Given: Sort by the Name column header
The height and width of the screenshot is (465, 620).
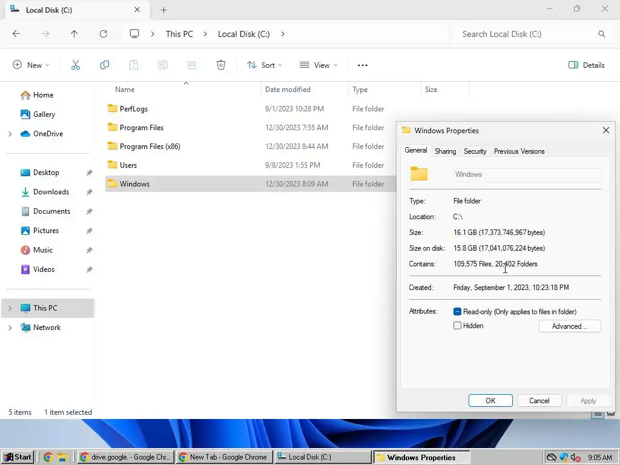Looking at the screenshot, I should (x=184, y=90).
